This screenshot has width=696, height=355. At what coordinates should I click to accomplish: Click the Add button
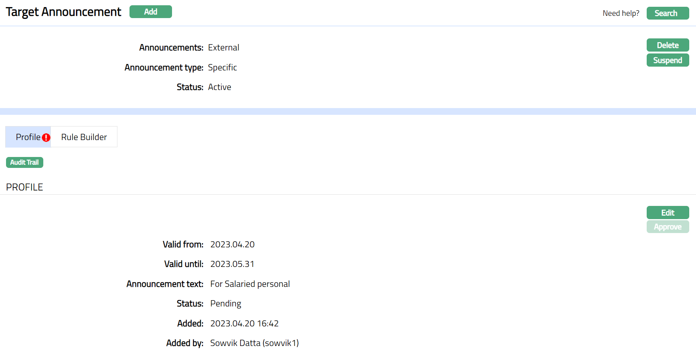[x=151, y=12]
